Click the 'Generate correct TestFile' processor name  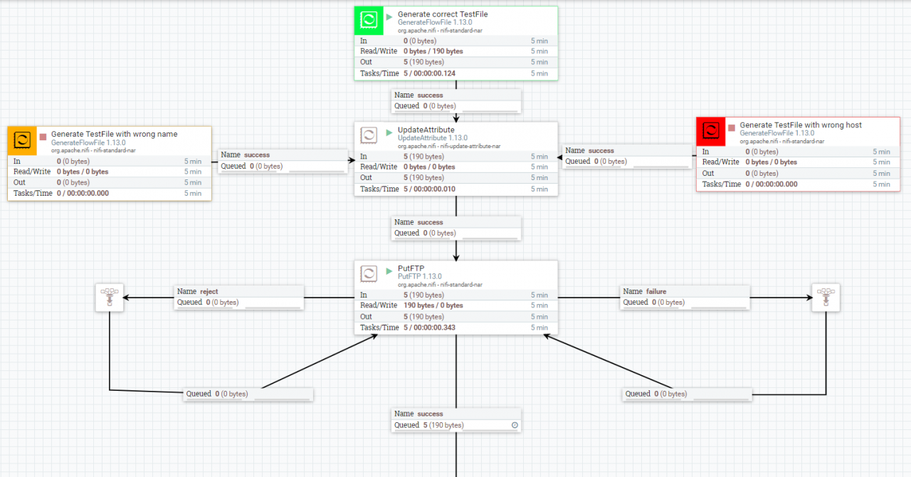[x=443, y=14]
